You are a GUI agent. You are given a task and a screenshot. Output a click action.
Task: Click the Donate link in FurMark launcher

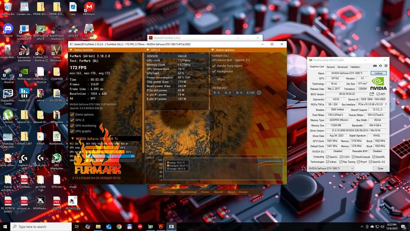[x=243, y=192]
